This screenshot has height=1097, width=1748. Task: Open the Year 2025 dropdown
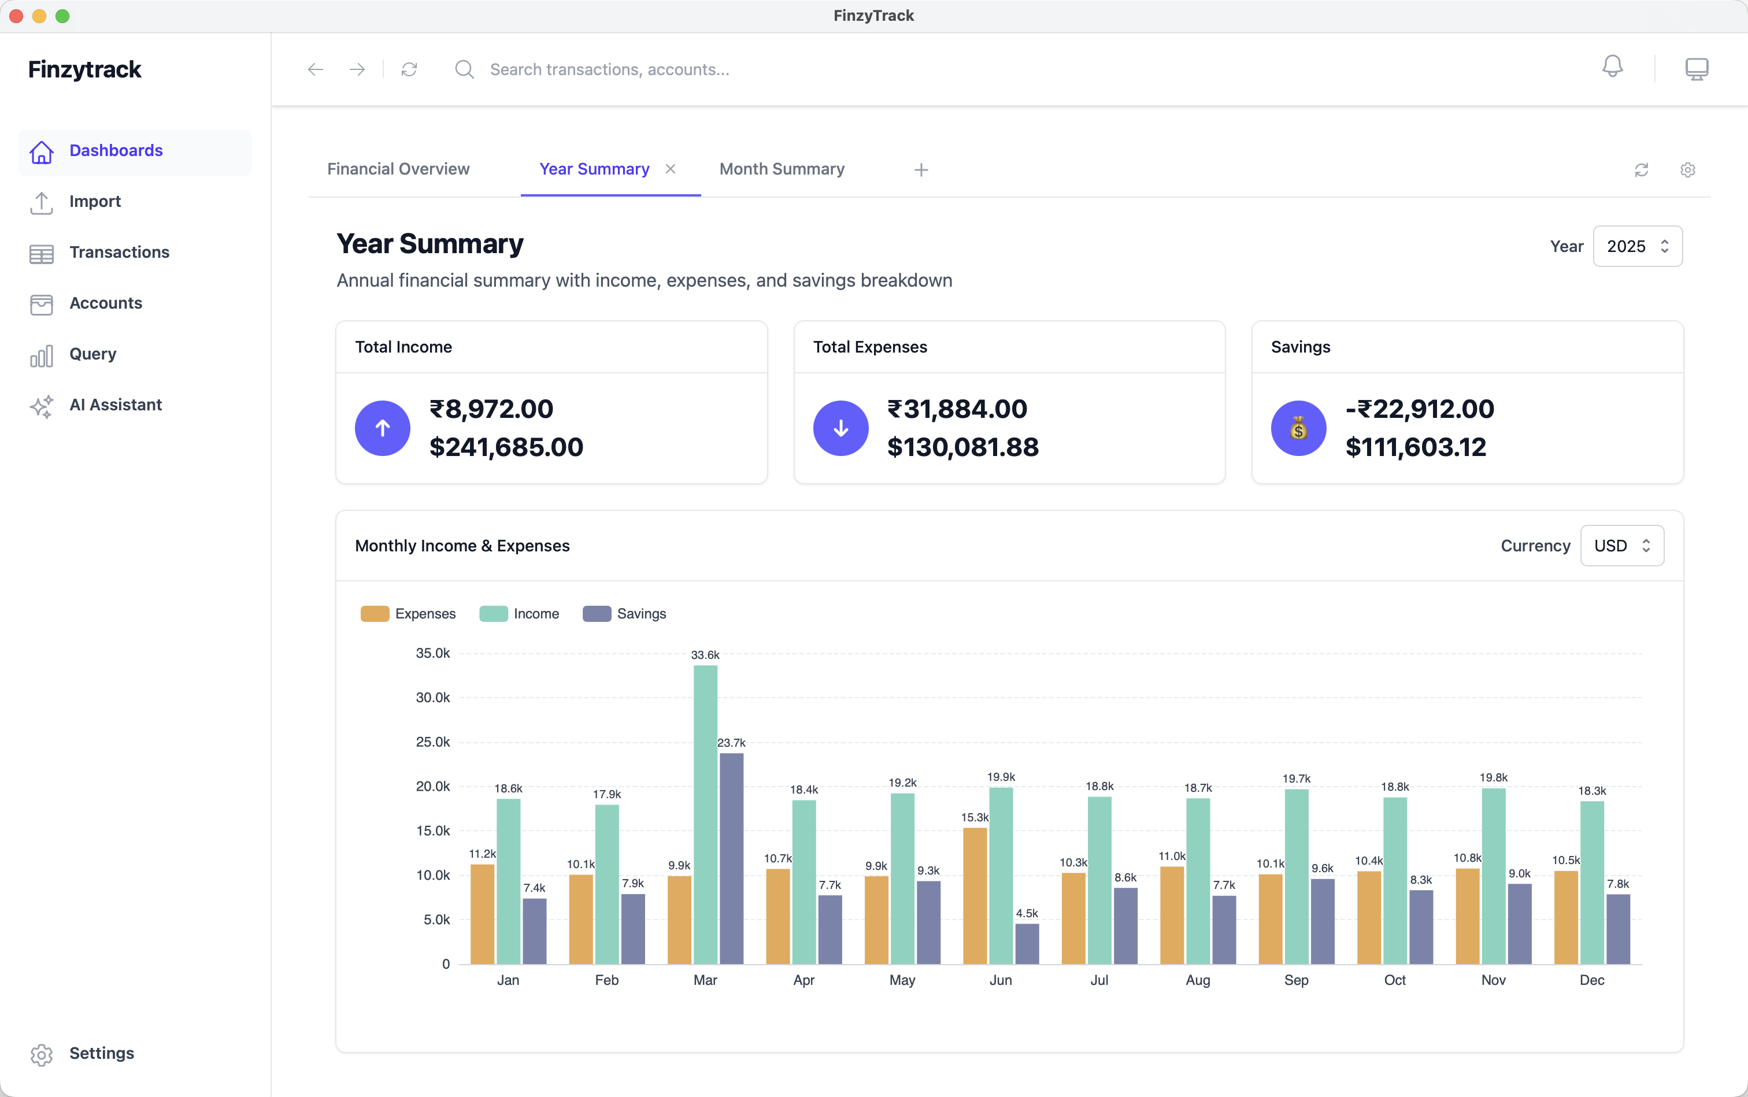point(1638,247)
